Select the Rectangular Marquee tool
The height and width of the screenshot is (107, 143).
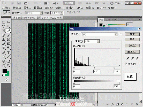[4, 22]
